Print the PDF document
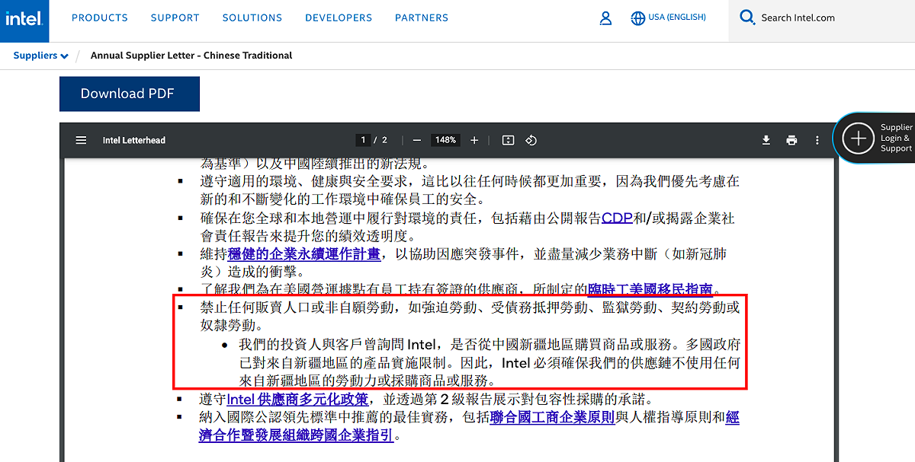The height and width of the screenshot is (462, 915). point(791,140)
